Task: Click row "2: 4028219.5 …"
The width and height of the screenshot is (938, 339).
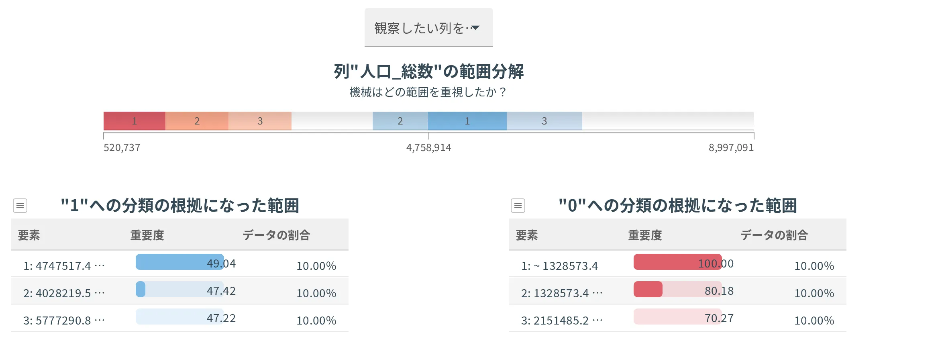Action: pos(180,291)
